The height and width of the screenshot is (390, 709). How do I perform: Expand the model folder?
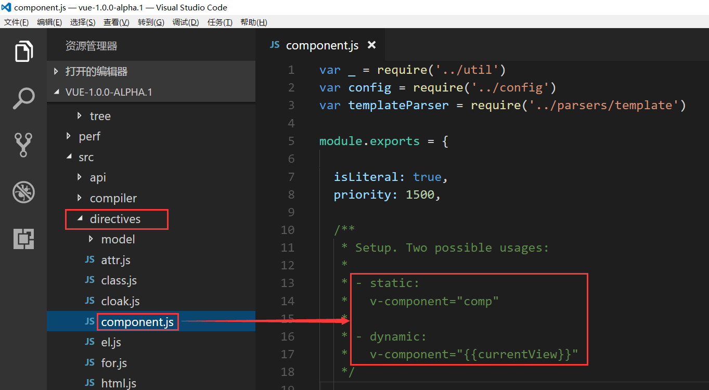tap(91, 239)
